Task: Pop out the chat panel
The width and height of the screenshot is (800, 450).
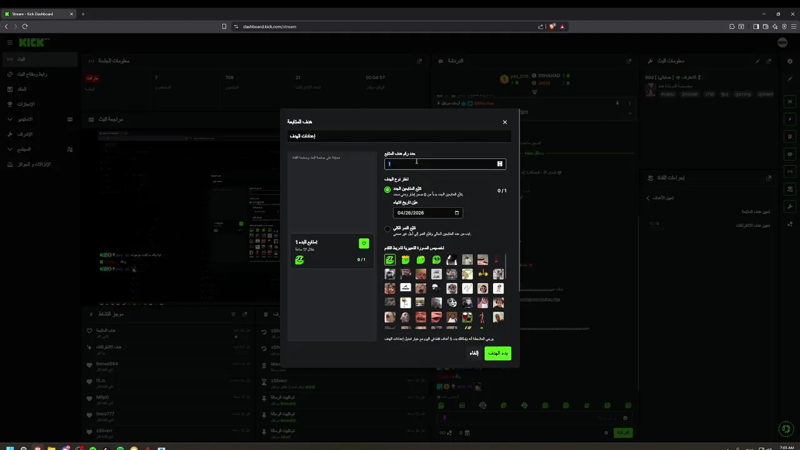Action: [629, 61]
